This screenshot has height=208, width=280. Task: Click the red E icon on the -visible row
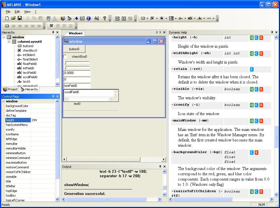point(261,89)
